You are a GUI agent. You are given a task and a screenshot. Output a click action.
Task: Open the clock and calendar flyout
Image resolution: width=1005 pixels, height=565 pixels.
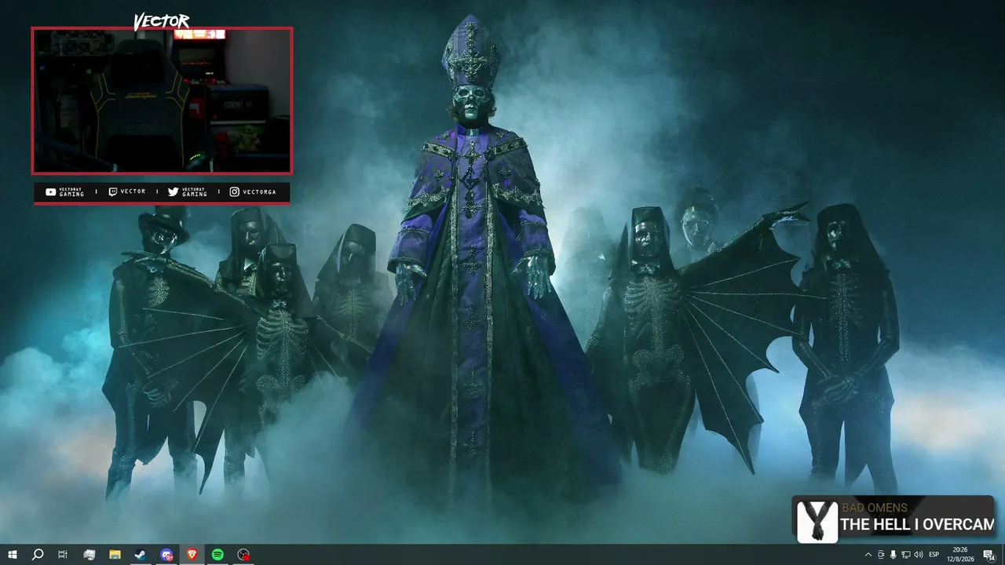tap(959, 555)
